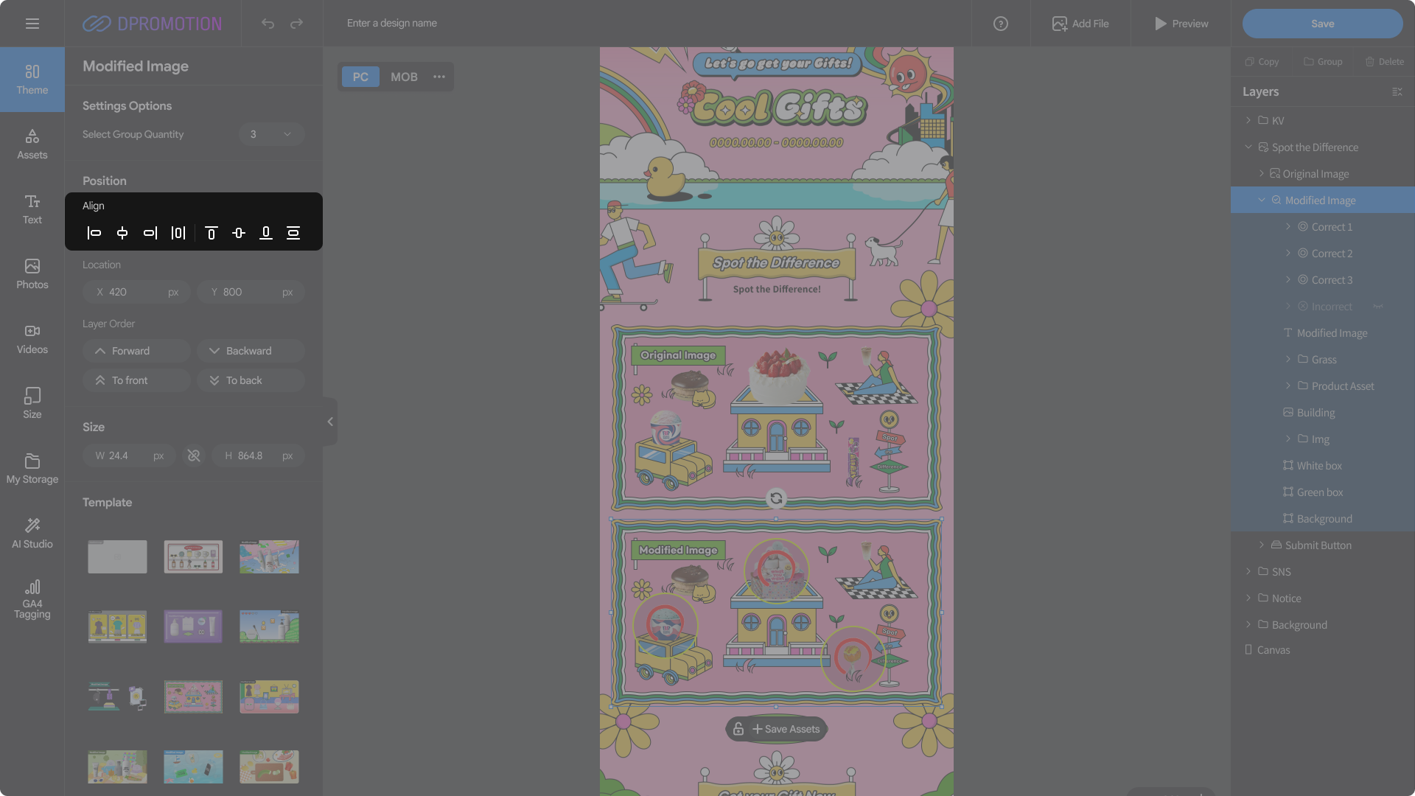Click the align top edges icon
Screen dimensions: 1415x796
(x=211, y=233)
